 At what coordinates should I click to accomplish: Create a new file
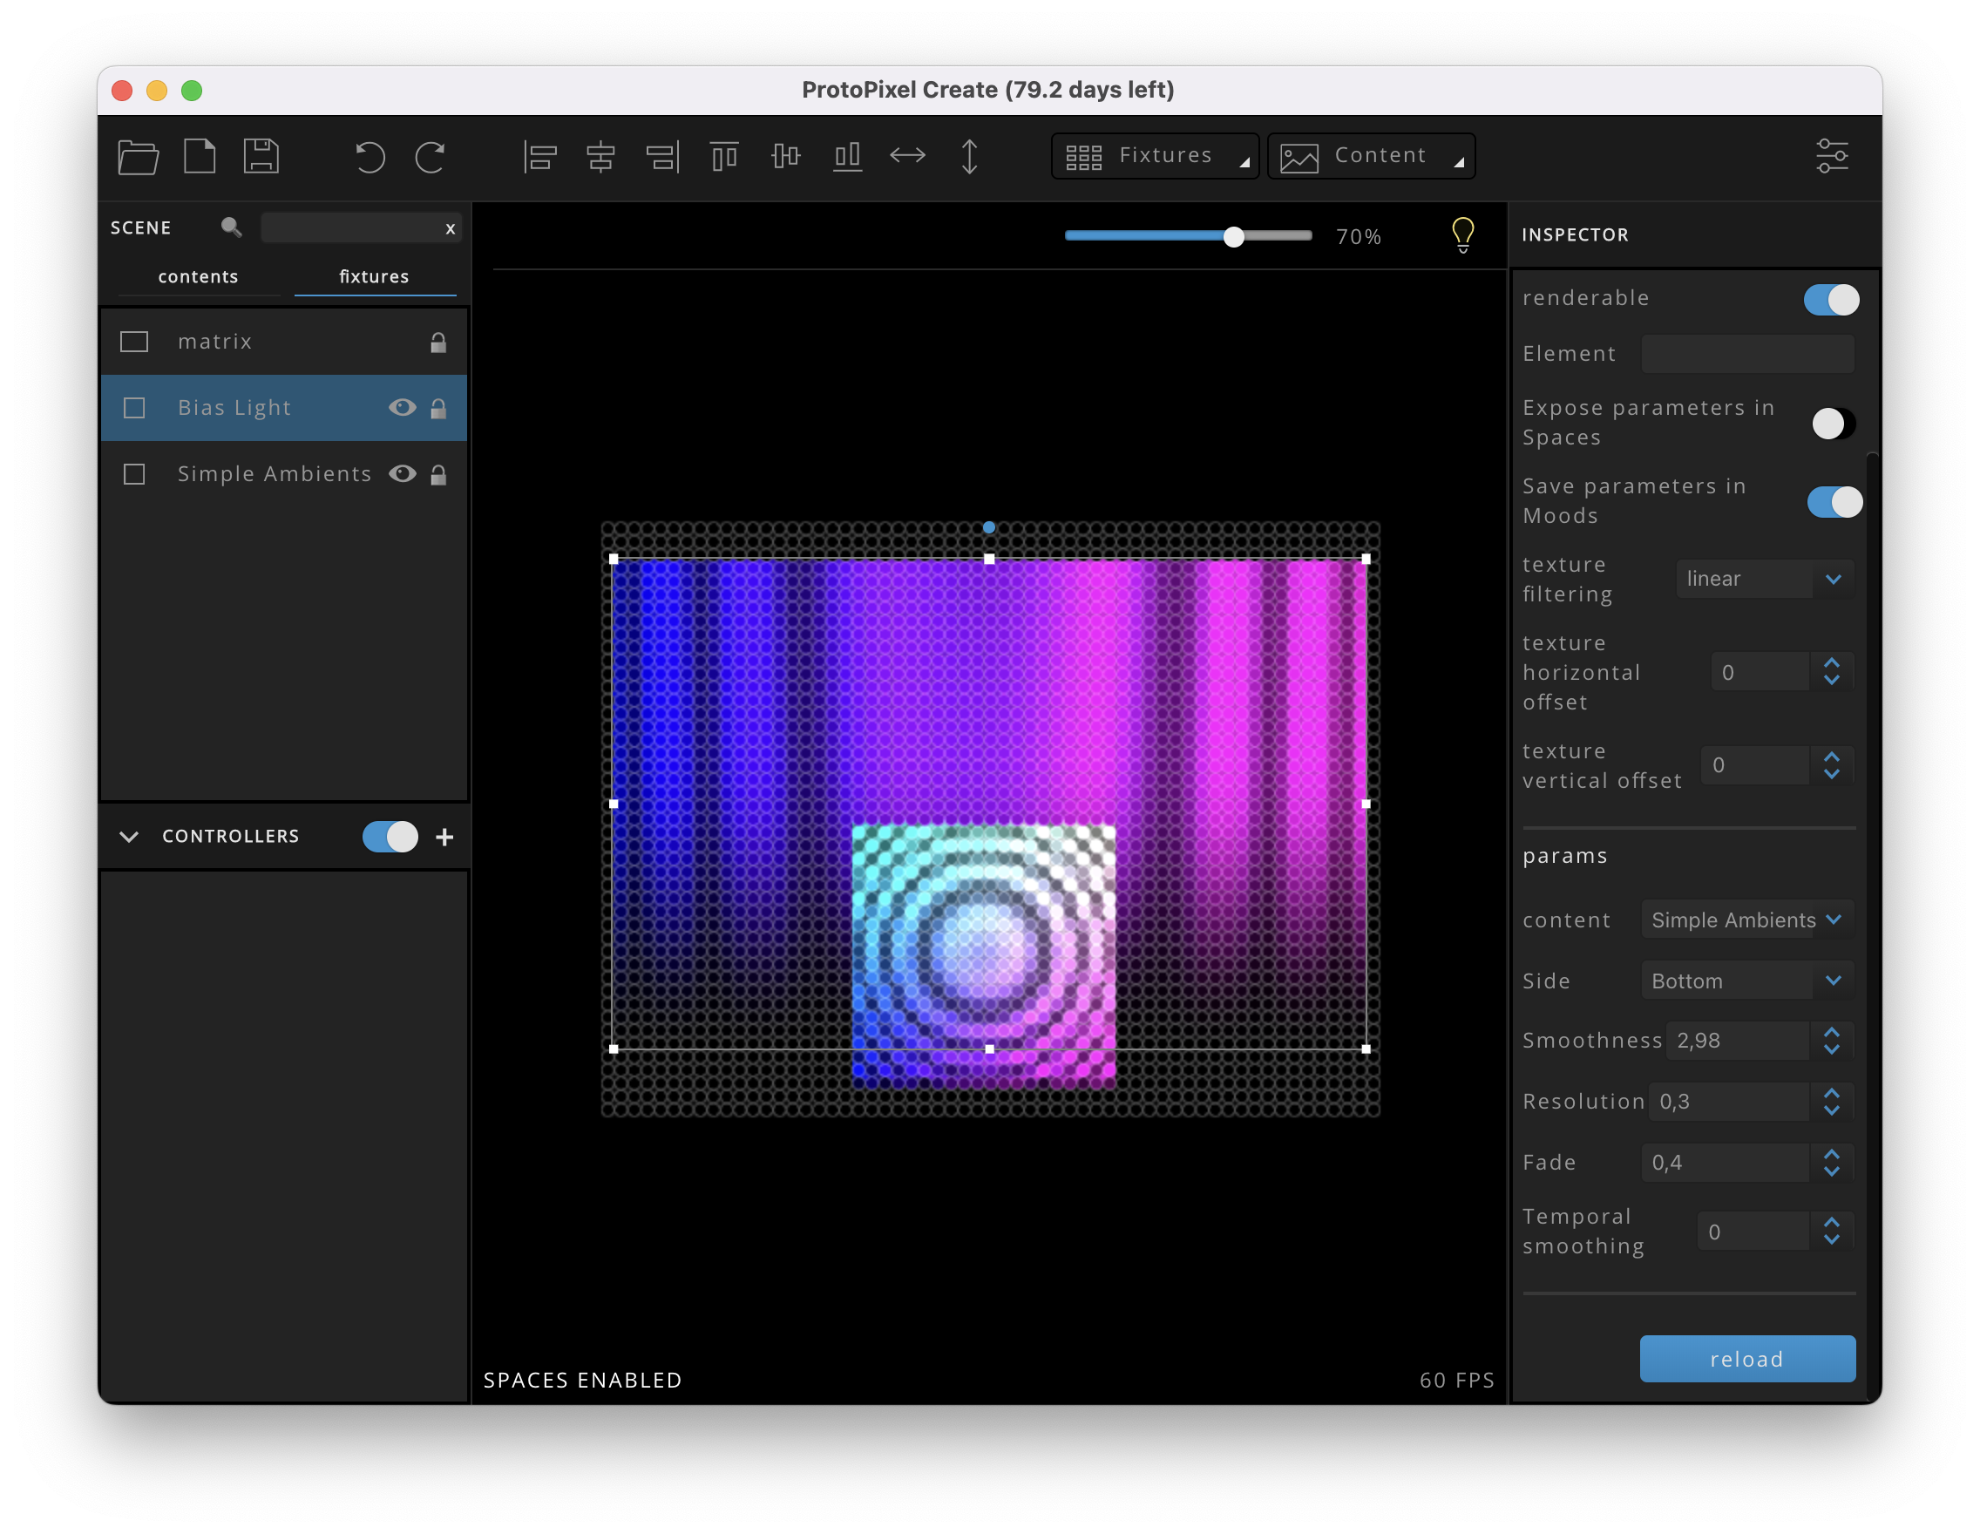200,156
